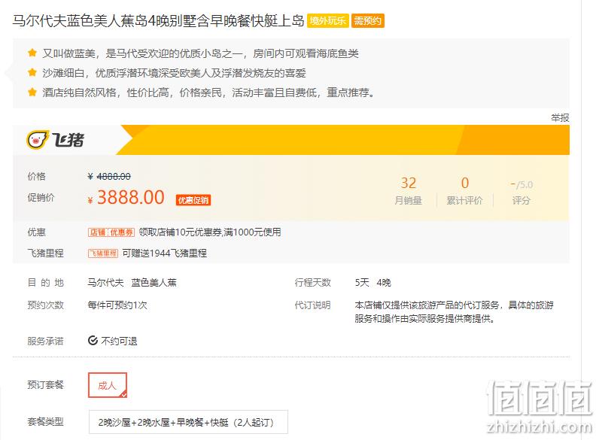Viewport: 599px width, 440px height.
Task: Click the 飞猪 pig logo icon
Action: click(38, 140)
